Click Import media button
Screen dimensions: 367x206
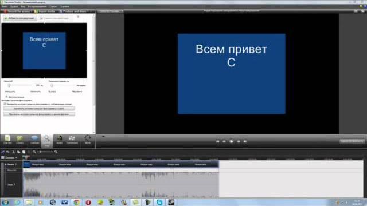click(x=45, y=11)
